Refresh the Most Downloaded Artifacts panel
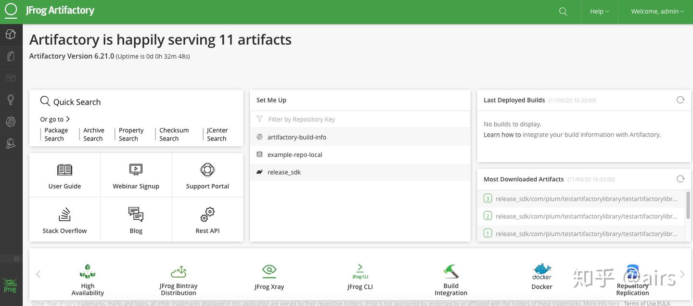693x306 pixels. tap(680, 178)
